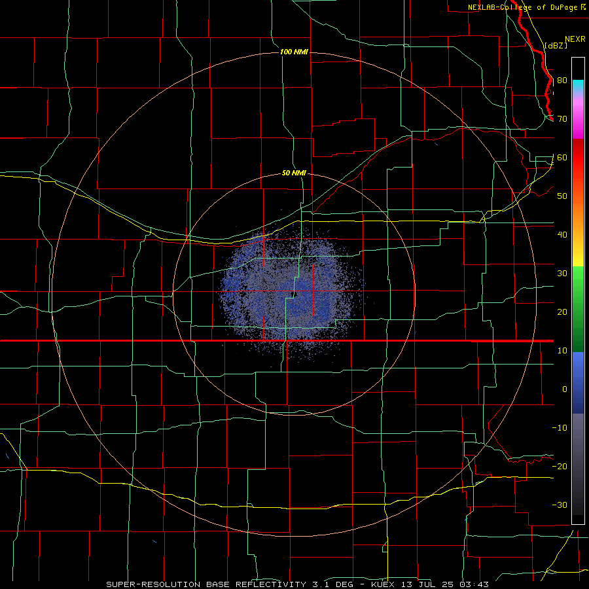
Task: Click the 0 value on the dBZ scale
Action: click(565, 389)
